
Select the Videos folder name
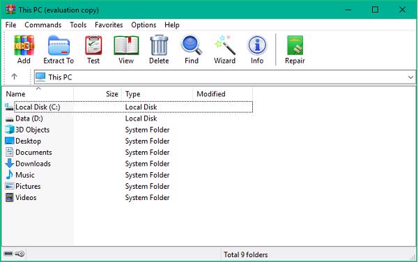pos(26,197)
